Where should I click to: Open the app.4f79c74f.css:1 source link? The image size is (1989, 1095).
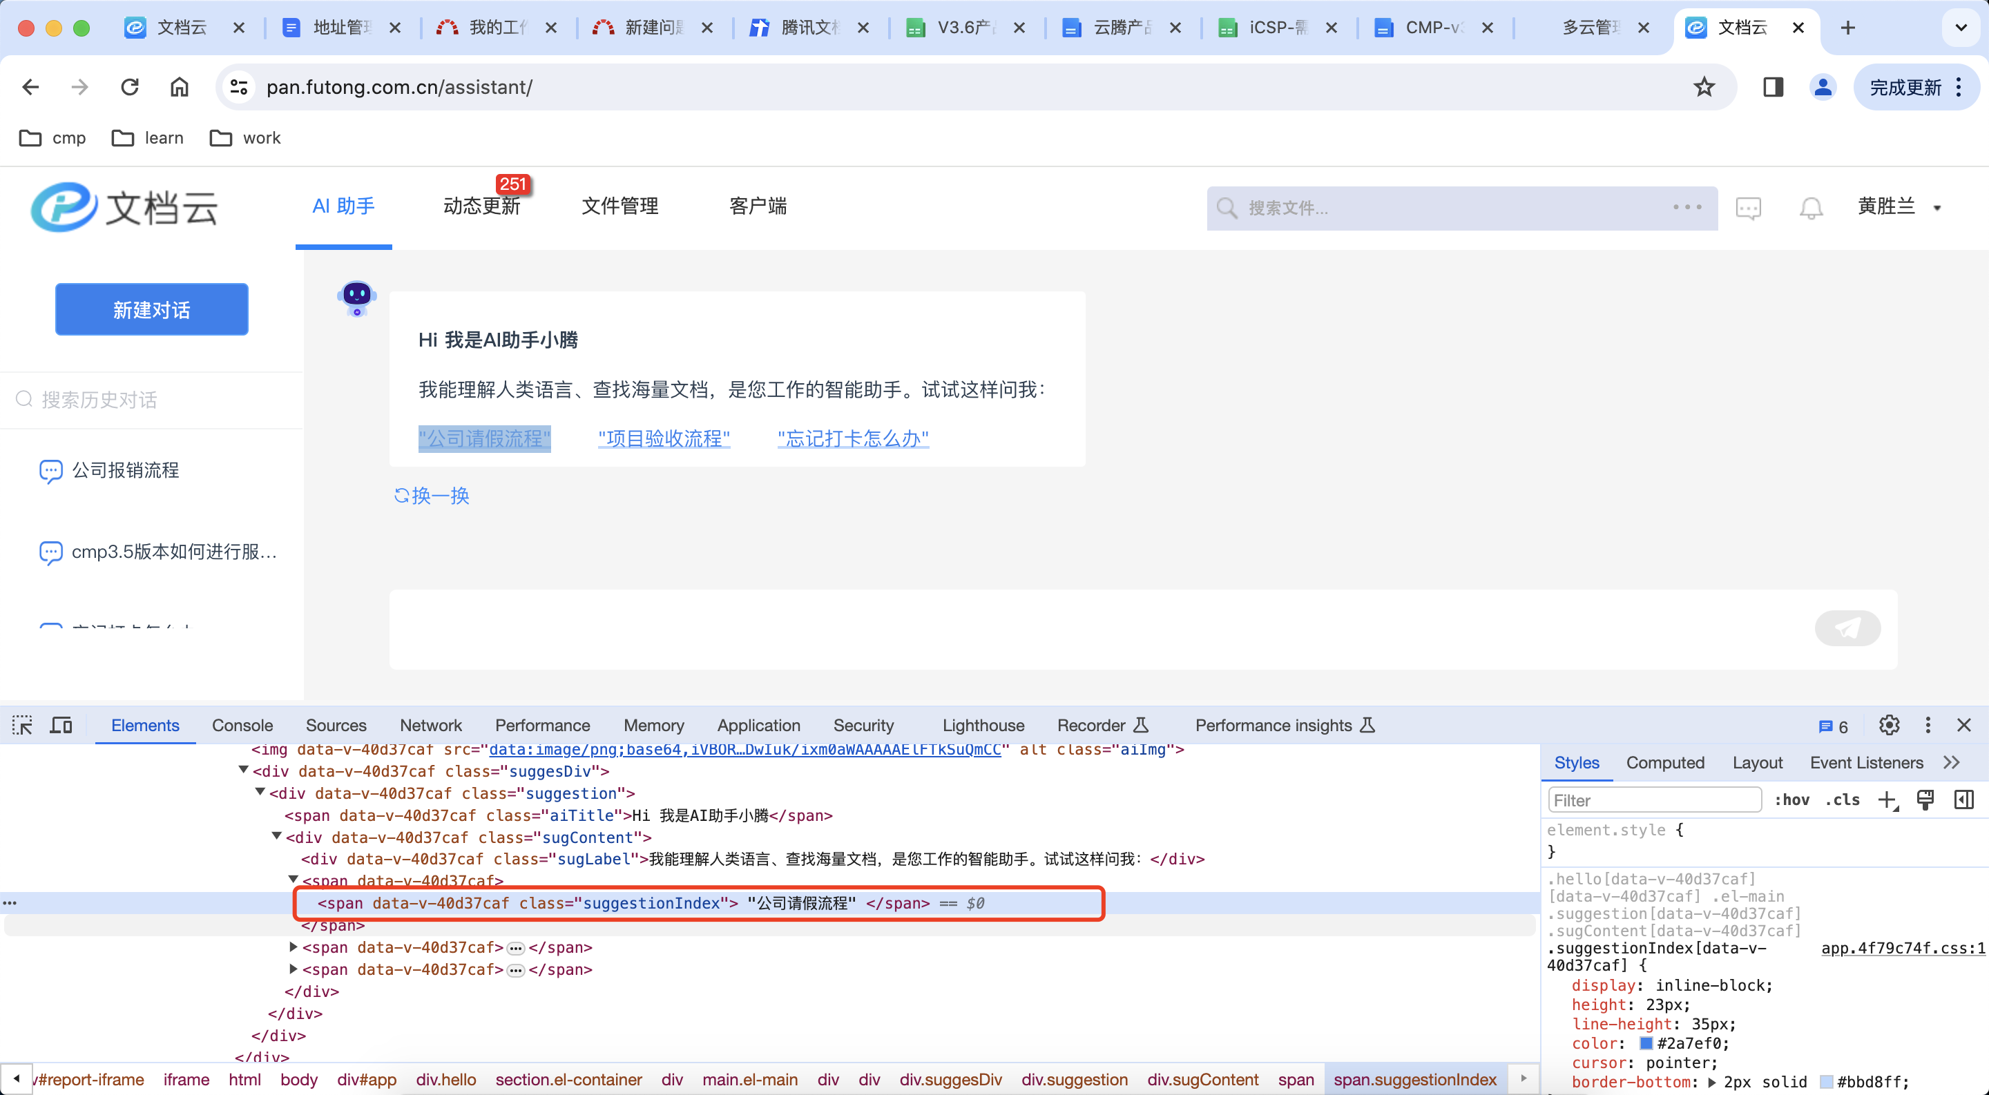(x=1903, y=949)
